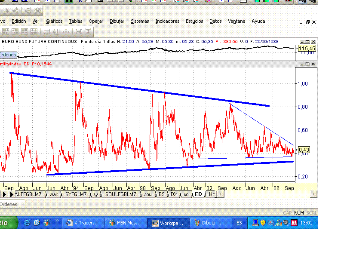Viewport: 344px width, 258px height.
Task: Switch to MSN Messenger taskbar button
Action: click(125, 223)
